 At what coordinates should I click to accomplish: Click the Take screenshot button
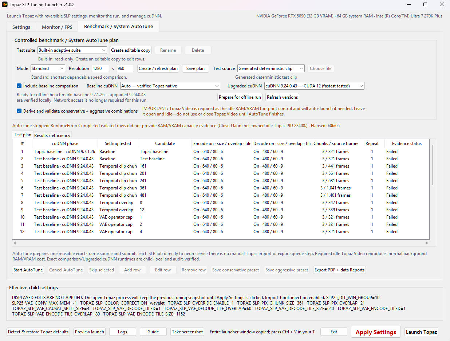coord(187,332)
